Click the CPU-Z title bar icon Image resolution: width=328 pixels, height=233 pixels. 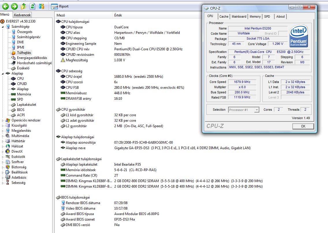pos(207,8)
